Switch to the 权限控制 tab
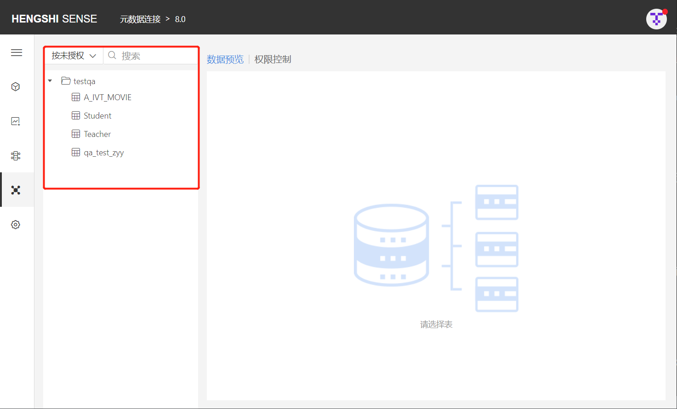Viewport: 677px width, 409px height. (x=273, y=59)
